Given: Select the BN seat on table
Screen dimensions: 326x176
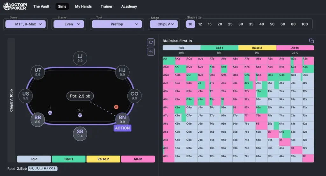Looking at the screenshot, I should click(122, 120).
